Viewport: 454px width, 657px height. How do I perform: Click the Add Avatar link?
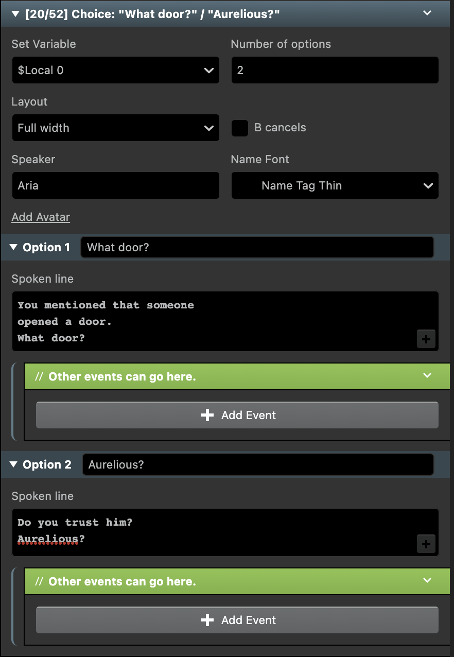pyautogui.click(x=41, y=217)
